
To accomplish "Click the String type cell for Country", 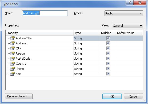I will (87, 64).
